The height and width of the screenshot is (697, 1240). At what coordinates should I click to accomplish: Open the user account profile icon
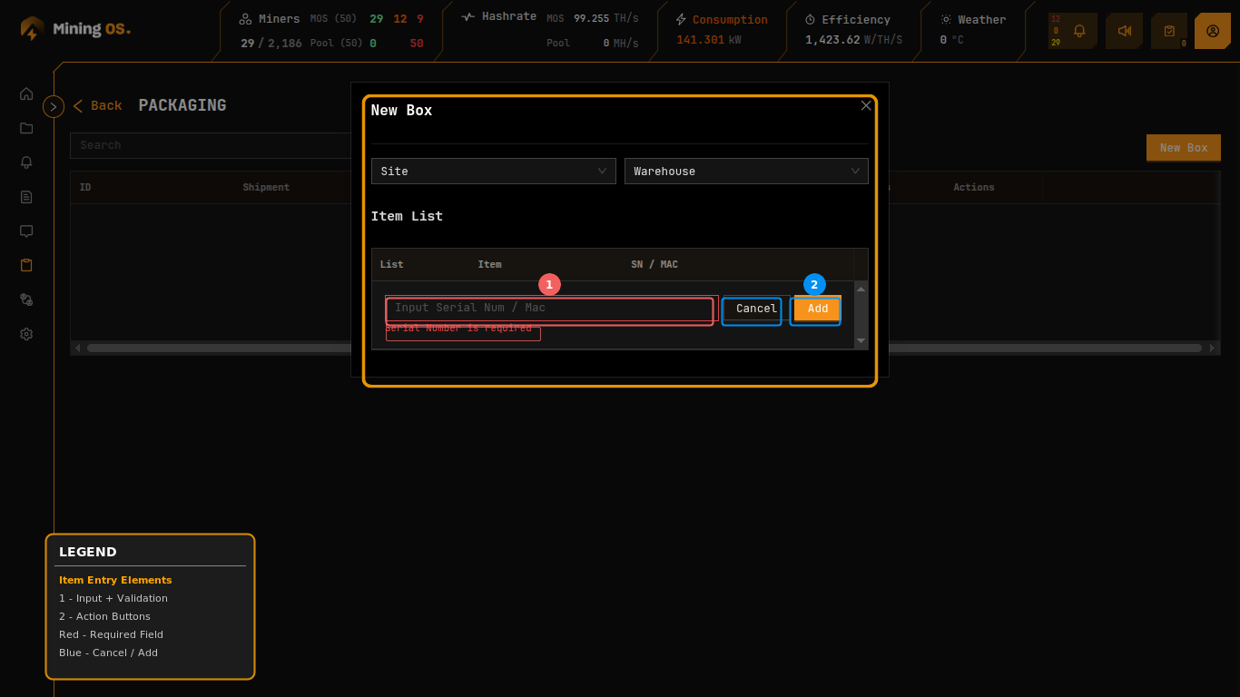[x=1213, y=30]
